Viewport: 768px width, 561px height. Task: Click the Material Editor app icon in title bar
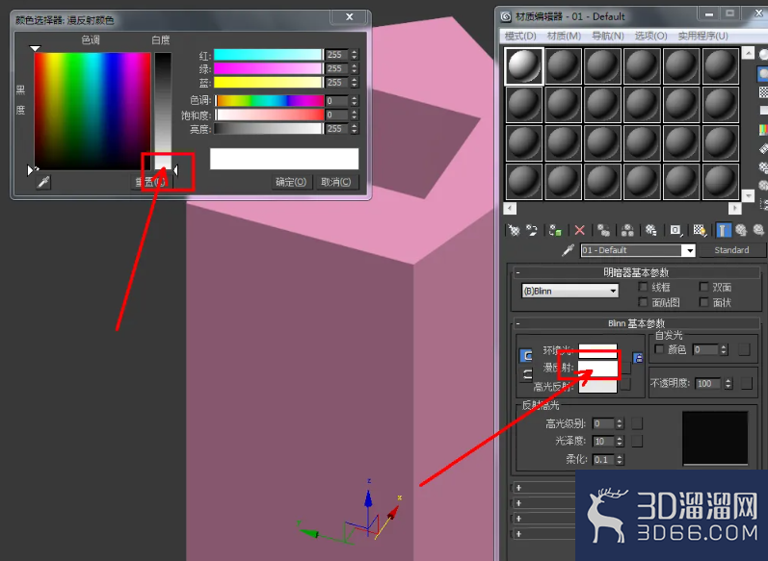(x=506, y=16)
